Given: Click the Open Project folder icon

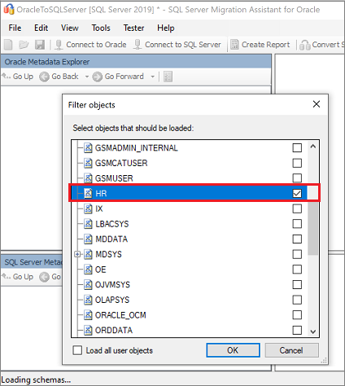Looking at the screenshot, I should coord(24,45).
